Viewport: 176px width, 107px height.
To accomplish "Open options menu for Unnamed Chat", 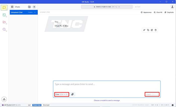I will pos(35,12).
